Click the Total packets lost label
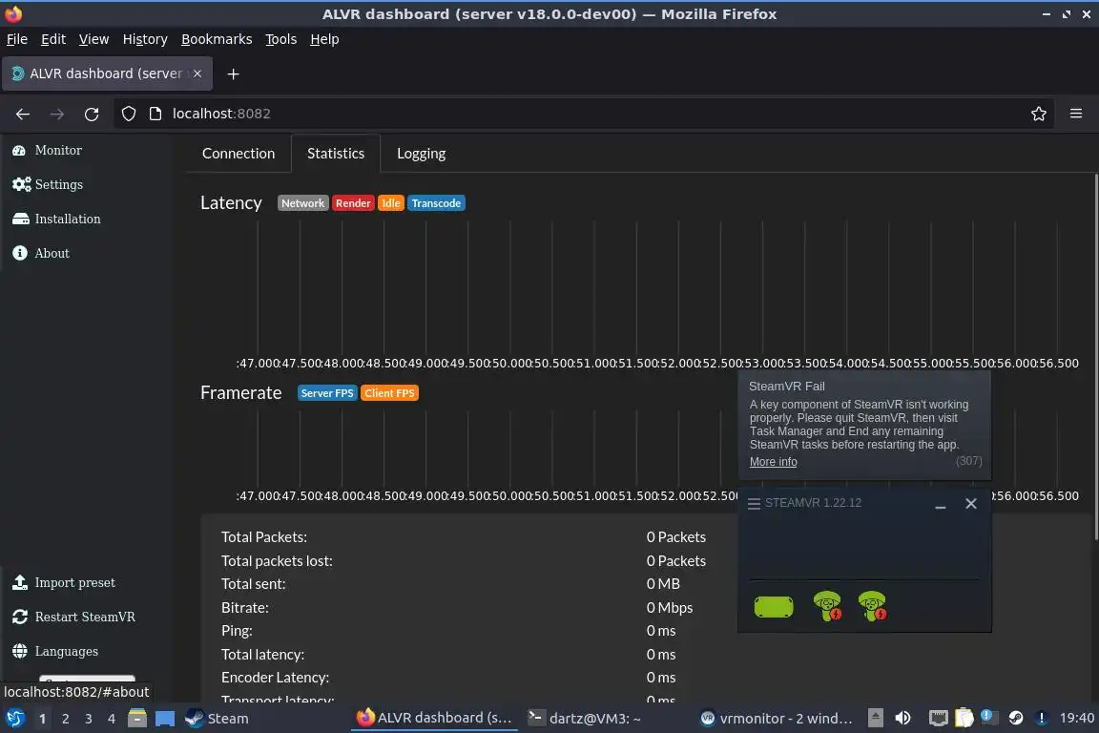1099x733 pixels. pos(277,561)
